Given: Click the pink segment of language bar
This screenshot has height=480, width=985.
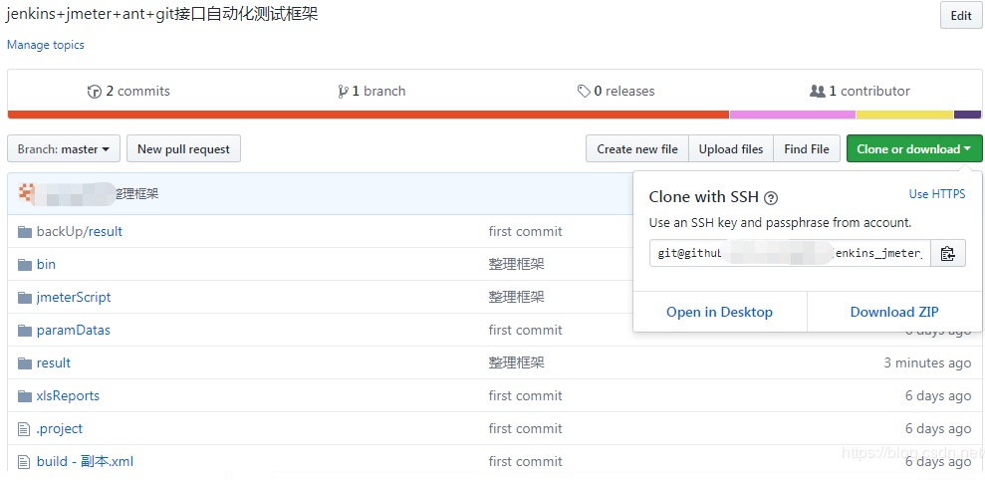Looking at the screenshot, I should tap(793, 115).
